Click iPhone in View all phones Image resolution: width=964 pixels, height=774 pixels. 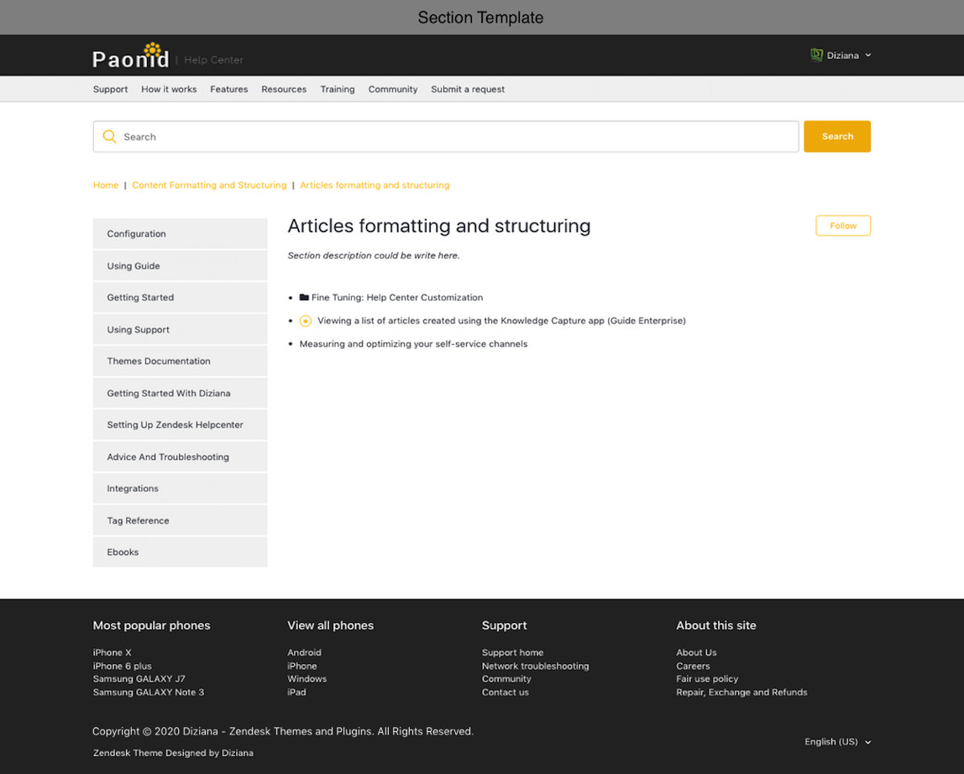click(301, 666)
